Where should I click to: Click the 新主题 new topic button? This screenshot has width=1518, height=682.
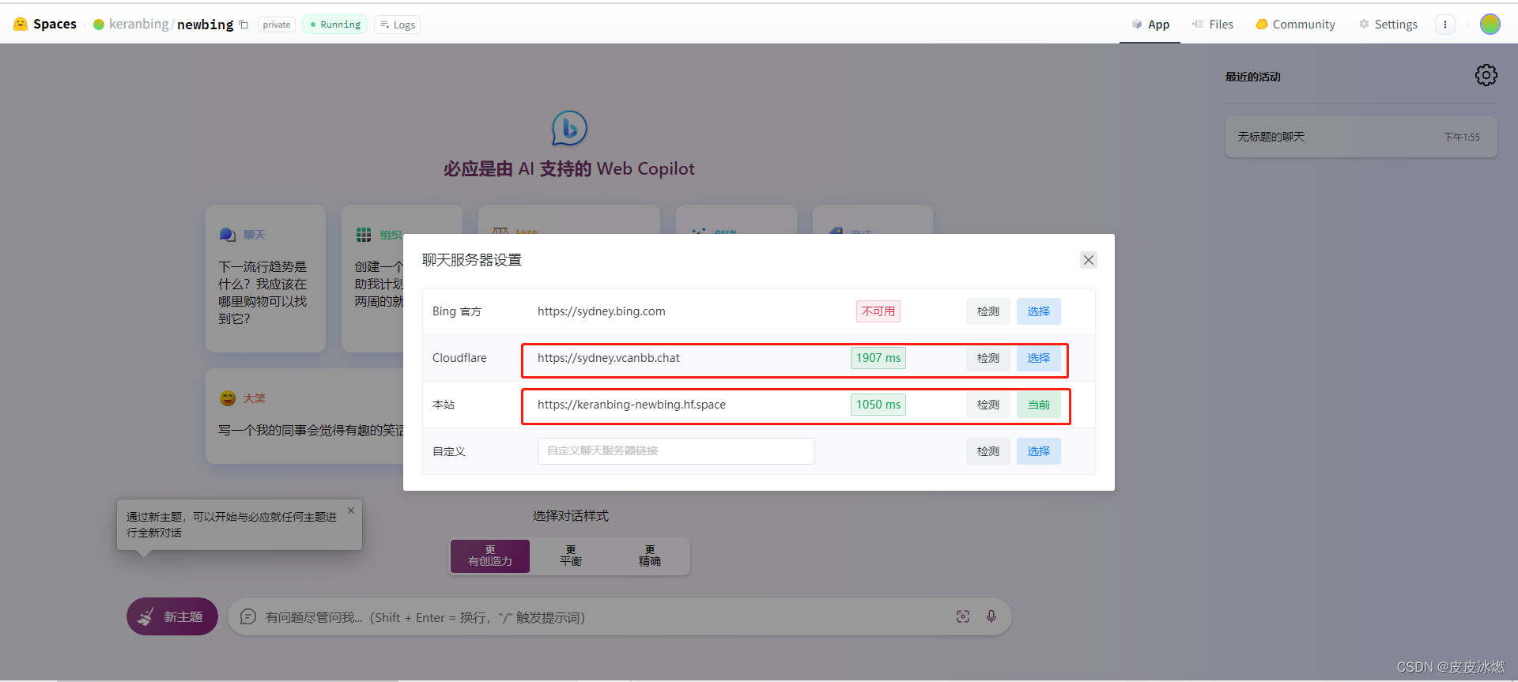[x=172, y=616]
